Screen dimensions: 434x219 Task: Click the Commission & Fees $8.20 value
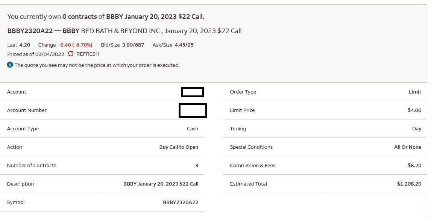(414, 165)
